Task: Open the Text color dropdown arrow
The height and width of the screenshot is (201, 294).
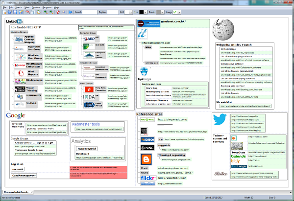Action: pos(146,12)
